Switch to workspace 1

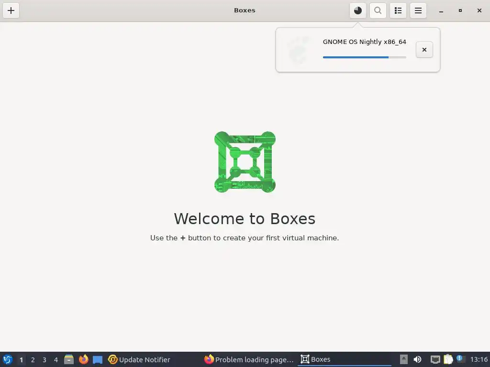(21, 360)
